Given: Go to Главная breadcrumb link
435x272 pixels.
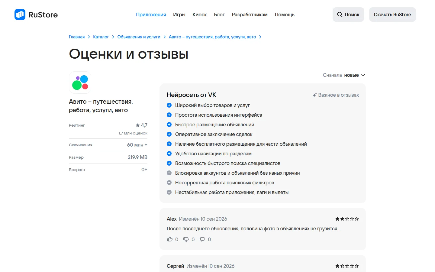Looking at the screenshot, I should coord(77,37).
